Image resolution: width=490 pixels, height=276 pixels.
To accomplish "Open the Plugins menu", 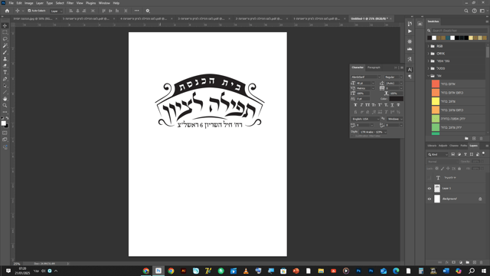I will pyautogui.click(x=90, y=3).
